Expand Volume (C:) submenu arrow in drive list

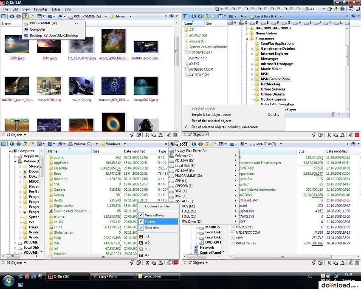tap(235, 155)
